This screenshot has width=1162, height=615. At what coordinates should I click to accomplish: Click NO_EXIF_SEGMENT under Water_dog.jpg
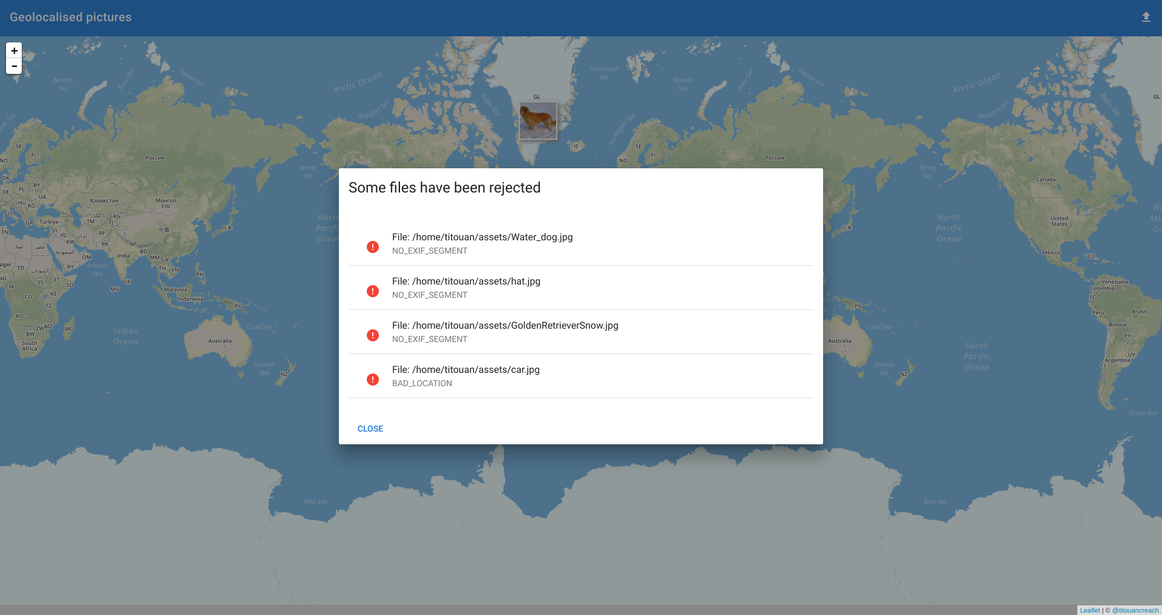430,251
